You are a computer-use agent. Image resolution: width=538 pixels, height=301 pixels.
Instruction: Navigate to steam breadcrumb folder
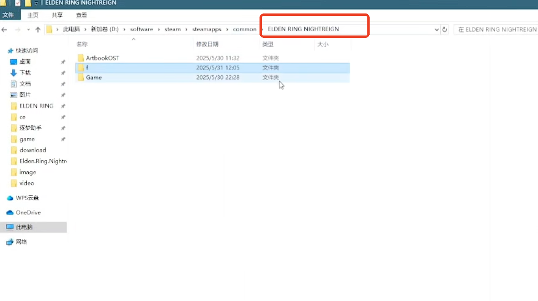point(173,29)
